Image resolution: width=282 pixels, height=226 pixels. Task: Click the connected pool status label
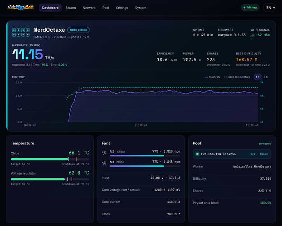coord(265,144)
